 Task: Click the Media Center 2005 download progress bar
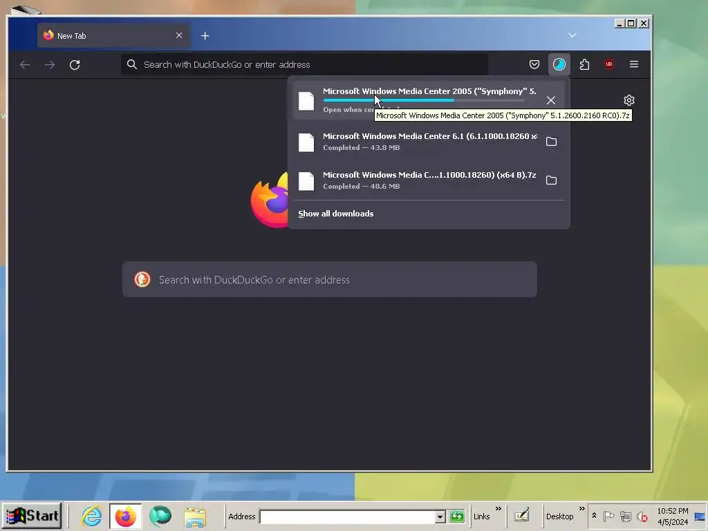click(424, 100)
